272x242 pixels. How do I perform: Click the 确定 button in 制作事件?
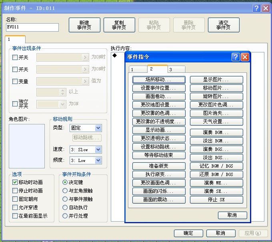188,233
